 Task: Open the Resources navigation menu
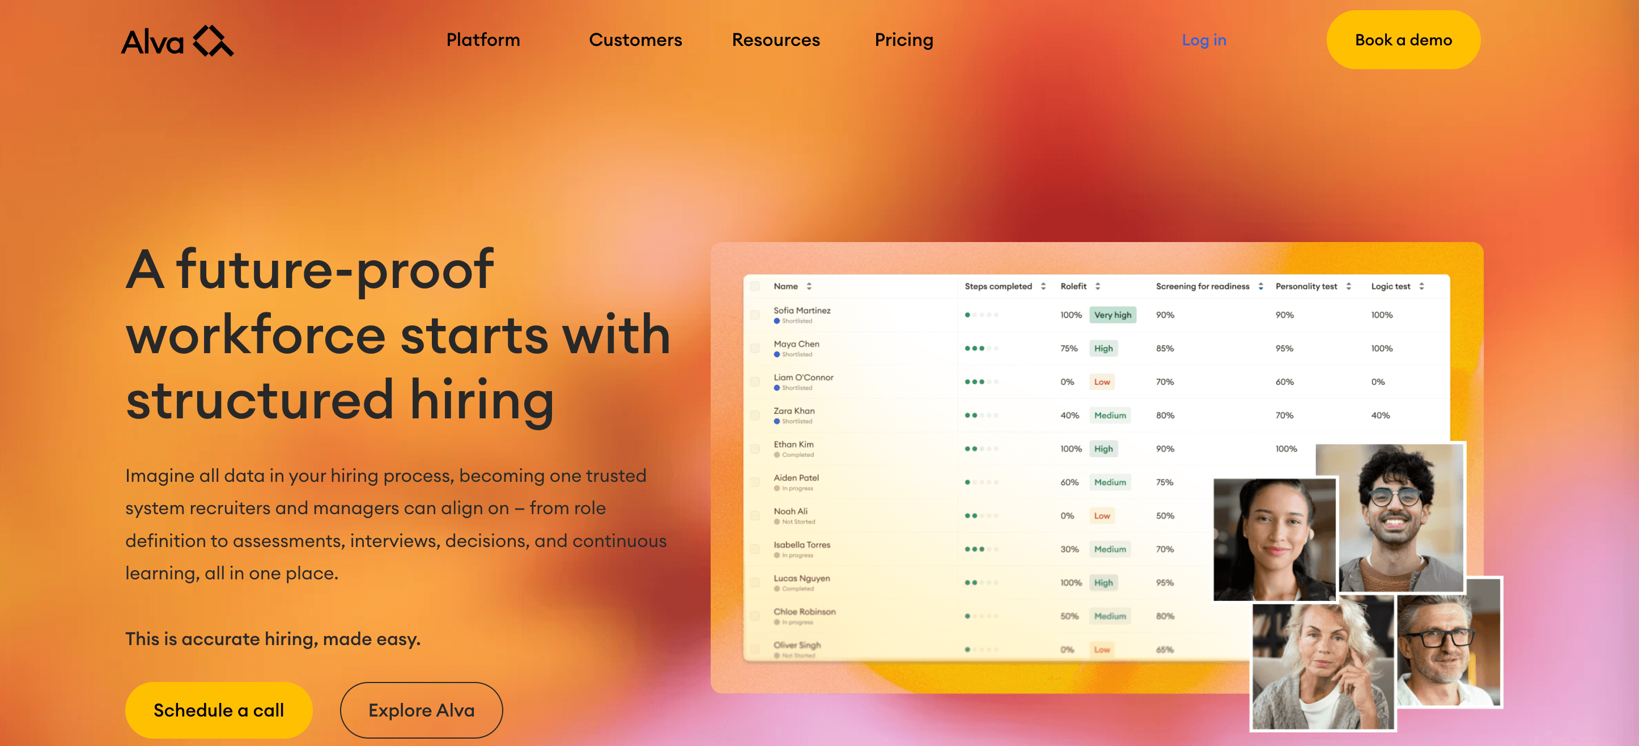click(776, 40)
